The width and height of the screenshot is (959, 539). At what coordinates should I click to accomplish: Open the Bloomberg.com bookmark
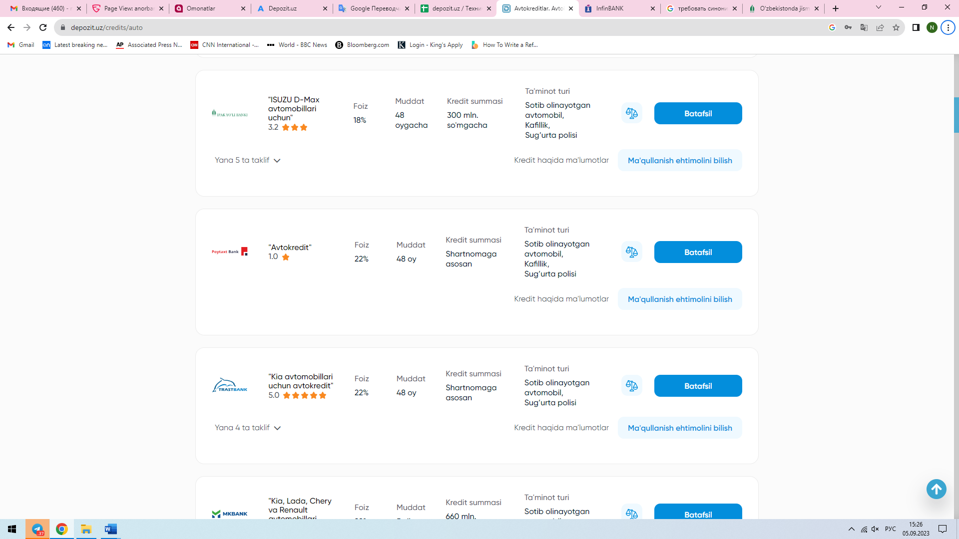click(x=362, y=45)
